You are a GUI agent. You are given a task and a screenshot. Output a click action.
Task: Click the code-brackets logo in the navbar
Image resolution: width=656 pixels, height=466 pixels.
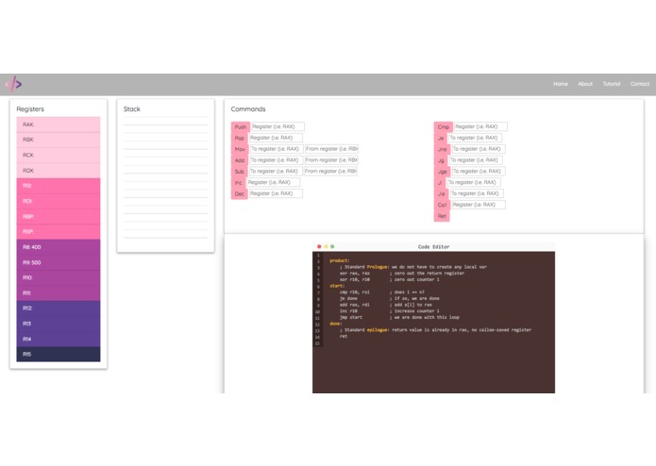click(x=13, y=84)
